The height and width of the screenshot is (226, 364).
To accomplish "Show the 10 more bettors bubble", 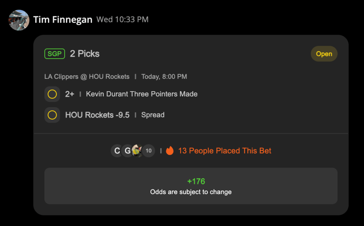I will [x=149, y=151].
